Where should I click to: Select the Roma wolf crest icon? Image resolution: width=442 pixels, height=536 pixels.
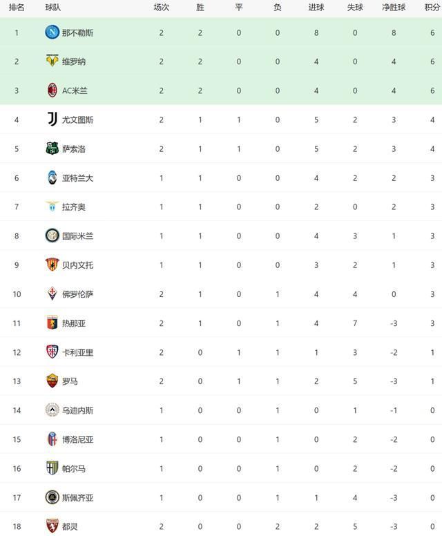tap(52, 381)
